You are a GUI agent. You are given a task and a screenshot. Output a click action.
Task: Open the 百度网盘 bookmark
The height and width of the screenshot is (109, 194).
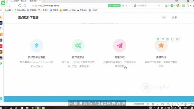point(32,10)
